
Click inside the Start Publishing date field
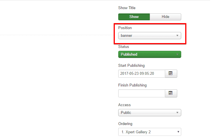click(141, 74)
